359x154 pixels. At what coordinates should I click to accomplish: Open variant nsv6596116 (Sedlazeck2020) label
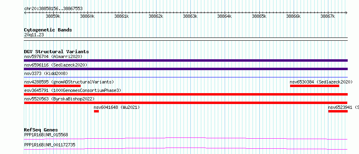56,65
